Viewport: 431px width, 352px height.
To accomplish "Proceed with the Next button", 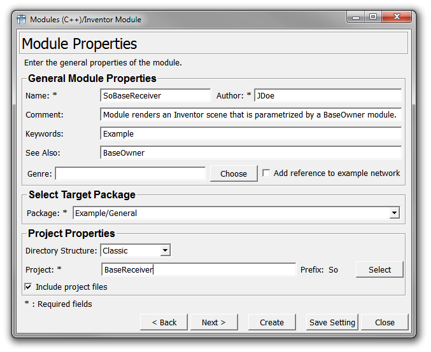I will coord(213,322).
